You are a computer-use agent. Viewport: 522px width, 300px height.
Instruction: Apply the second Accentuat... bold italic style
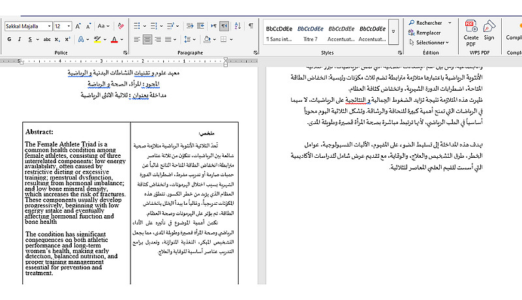372,33
